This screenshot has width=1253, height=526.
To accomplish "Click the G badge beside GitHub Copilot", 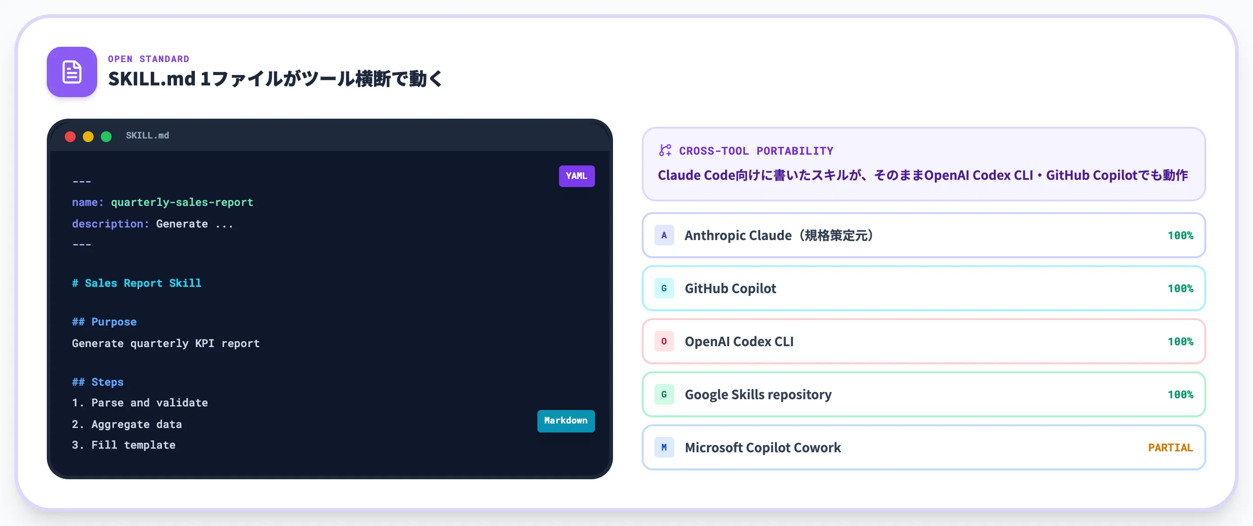I will click(664, 288).
